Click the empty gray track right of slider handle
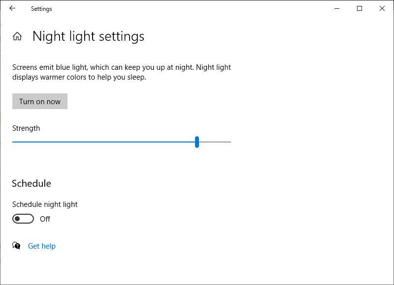The width and height of the screenshot is (394, 285). pyautogui.click(x=217, y=142)
